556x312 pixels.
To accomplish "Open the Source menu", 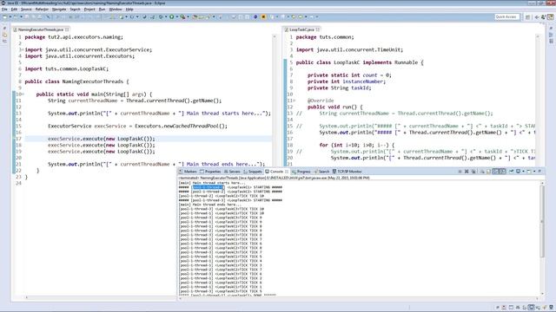I will pos(26,10).
